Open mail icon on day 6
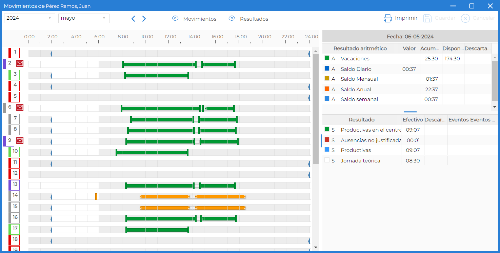The height and width of the screenshot is (253, 500). point(20,108)
